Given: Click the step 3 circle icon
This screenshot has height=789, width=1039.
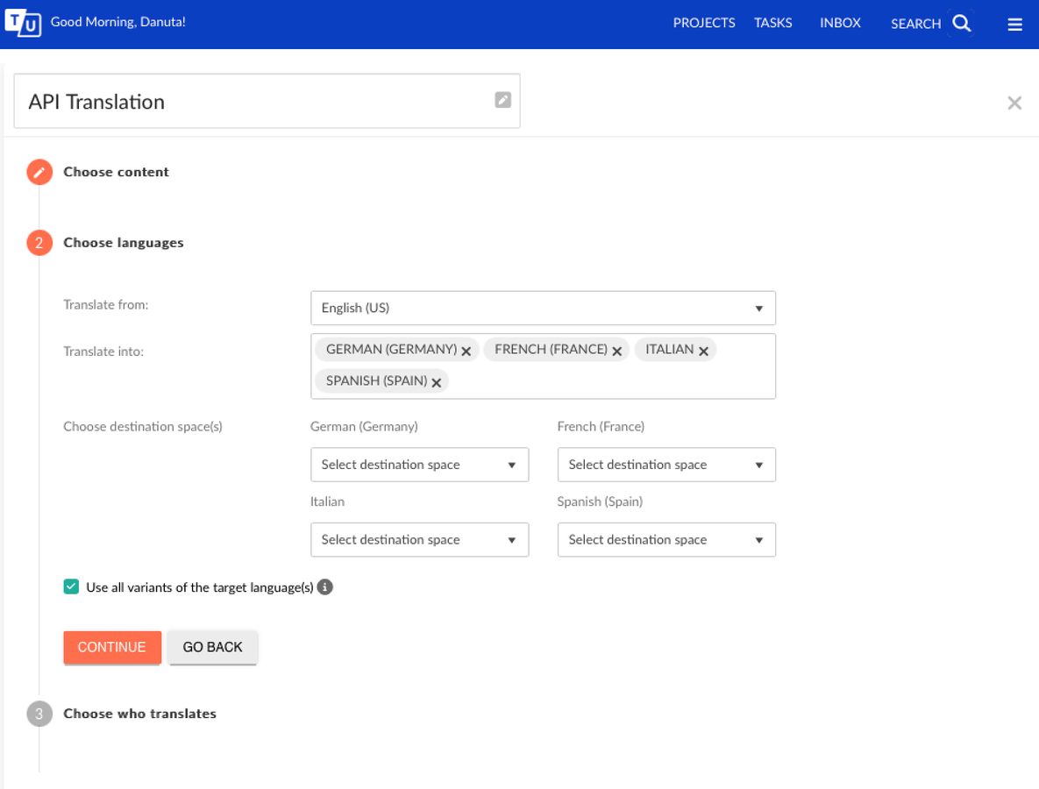Looking at the screenshot, I should tap(39, 714).
